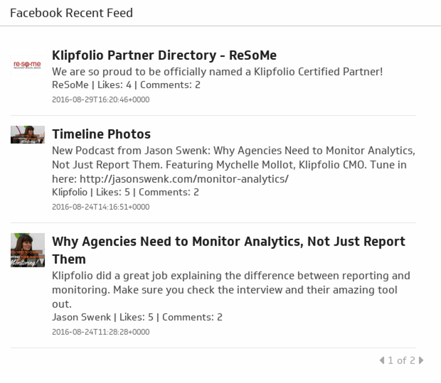
Task: Click the Why Agencies post thumbnail image
Action: pos(27,250)
